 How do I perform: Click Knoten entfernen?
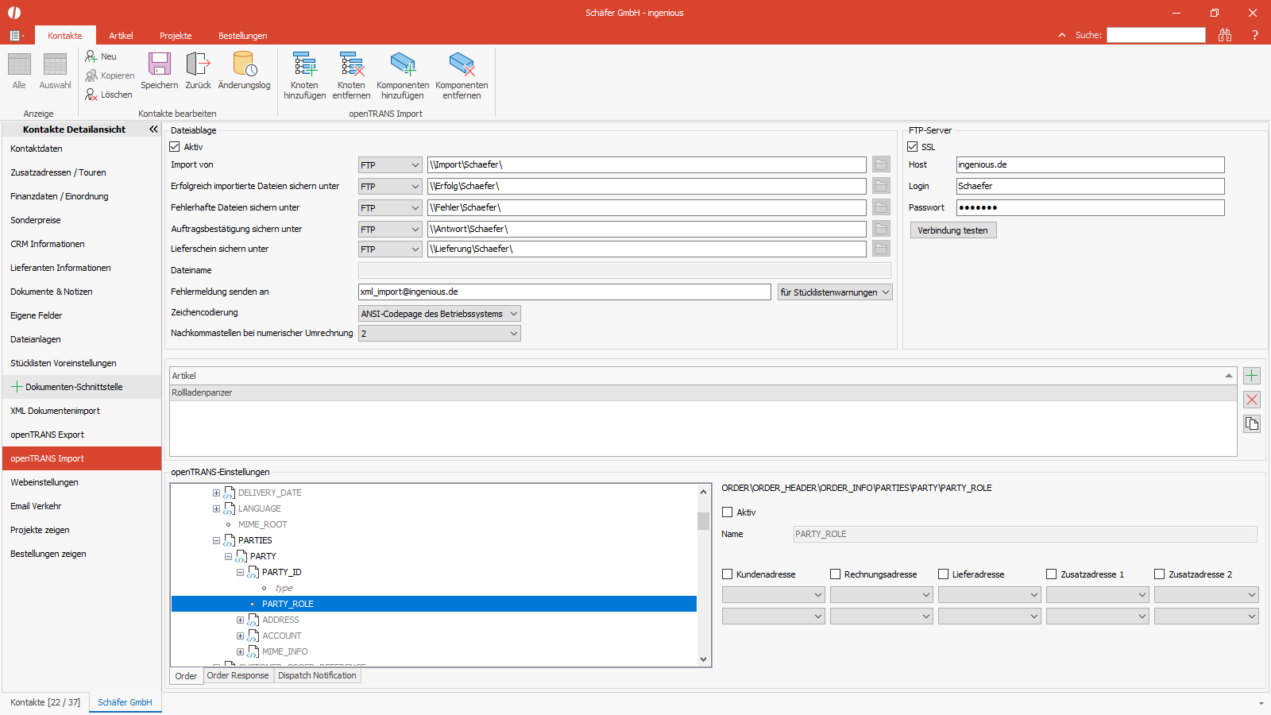click(351, 75)
